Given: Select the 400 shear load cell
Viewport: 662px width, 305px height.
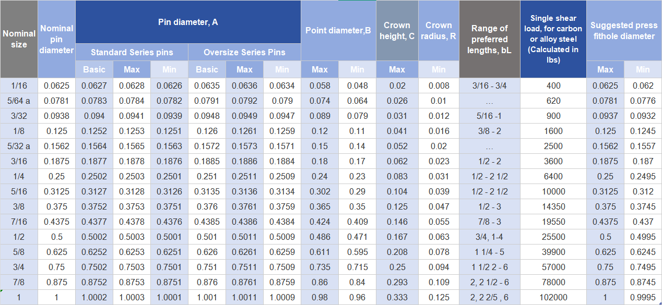Looking at the screenshot, I should click(x=553, y=86).
